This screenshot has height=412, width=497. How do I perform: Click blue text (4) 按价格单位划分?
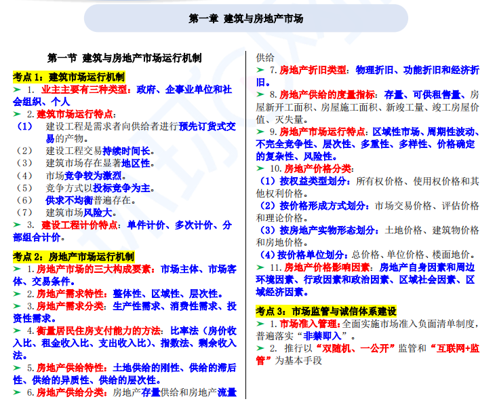click(x=302, y=255)
